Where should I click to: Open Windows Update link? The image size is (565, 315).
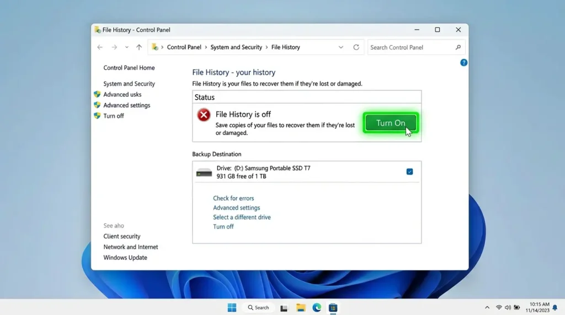(125, 258)
